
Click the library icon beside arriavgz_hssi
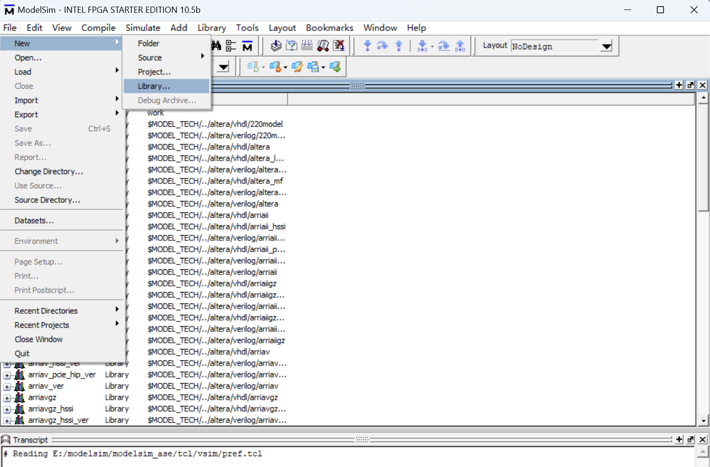(x=19, y=409)
